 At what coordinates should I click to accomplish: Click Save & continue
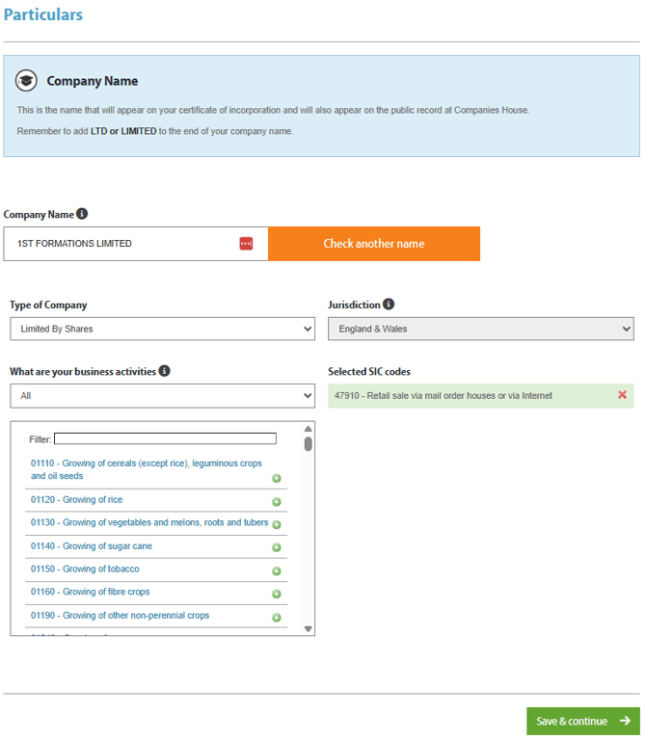click(x=582, y=721)
